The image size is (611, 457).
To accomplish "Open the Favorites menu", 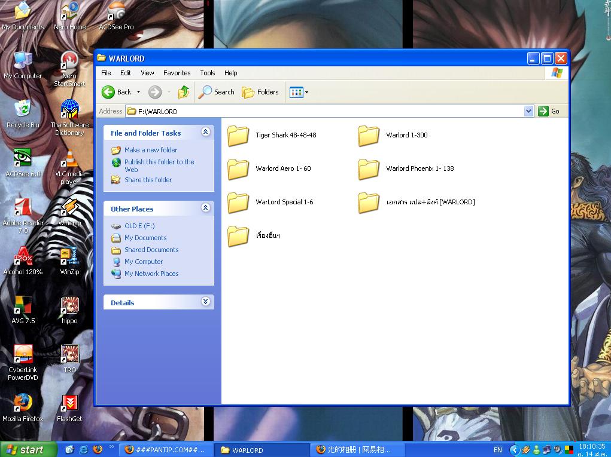I will click(x=177, y=73).
